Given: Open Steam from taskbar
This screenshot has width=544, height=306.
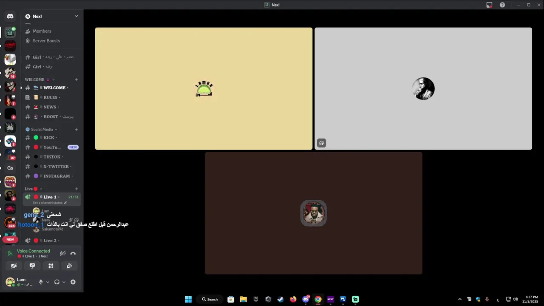Looking at the screenshot, I should [x=280, y=299].
